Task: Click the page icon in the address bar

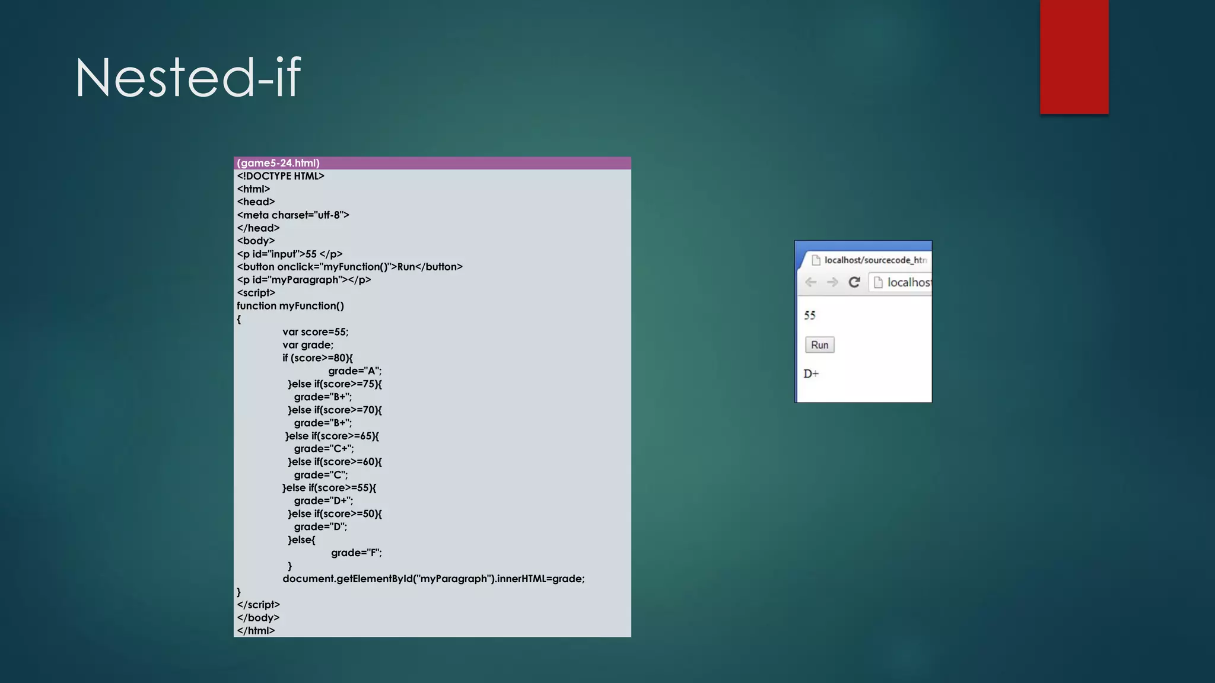Action: [879, 282]
